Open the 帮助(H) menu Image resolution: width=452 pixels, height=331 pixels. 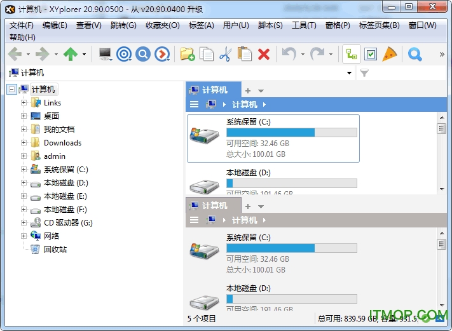click(x=22, y=37)
